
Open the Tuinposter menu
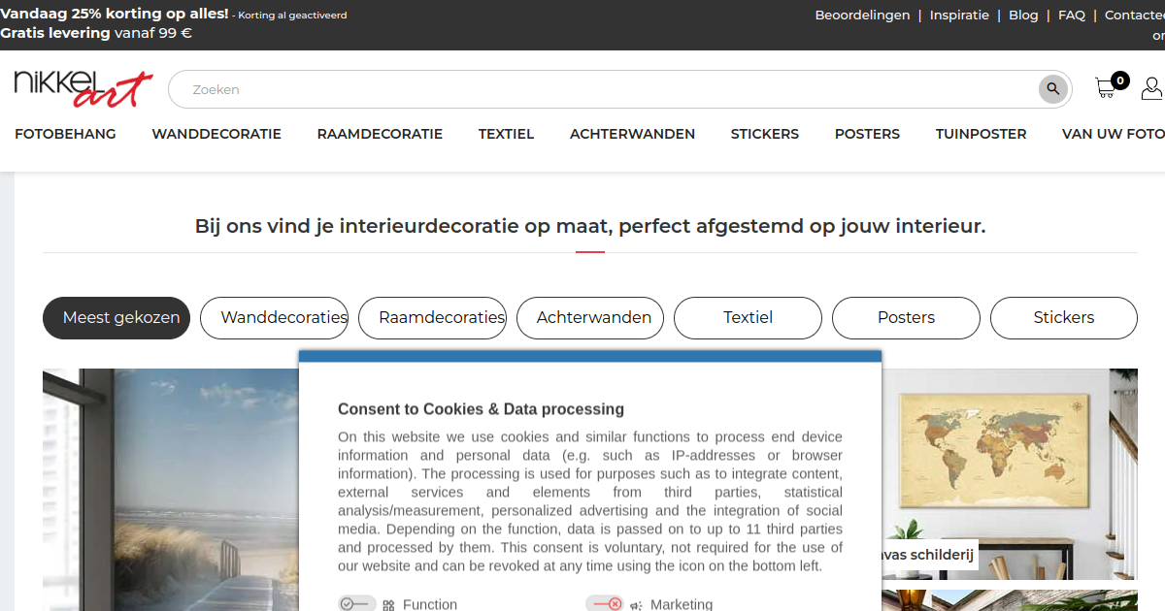click(x=981, y=134)
